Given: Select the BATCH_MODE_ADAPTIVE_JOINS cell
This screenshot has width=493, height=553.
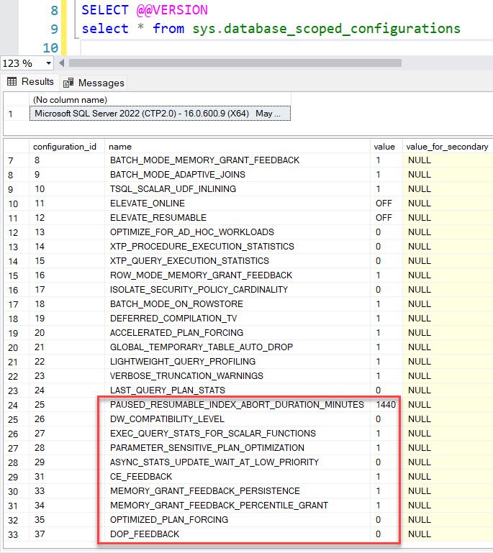Looking at the screenshot, I should [238, 175].
